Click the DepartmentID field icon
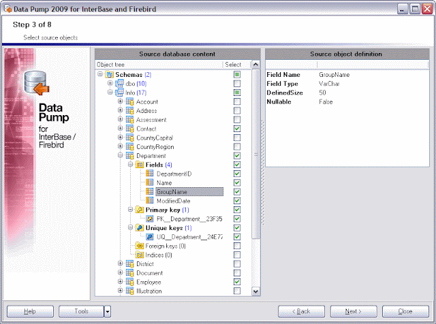Screen dimensions: 436x324 point(150,174)
